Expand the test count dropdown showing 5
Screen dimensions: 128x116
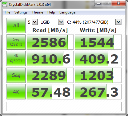click(x=35, y=22)
